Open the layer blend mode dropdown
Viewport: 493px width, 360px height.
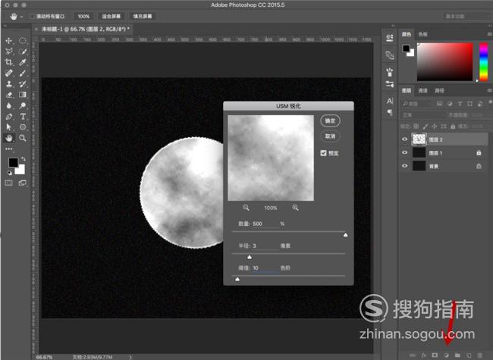pyautogui.click(x=423, y=115)
